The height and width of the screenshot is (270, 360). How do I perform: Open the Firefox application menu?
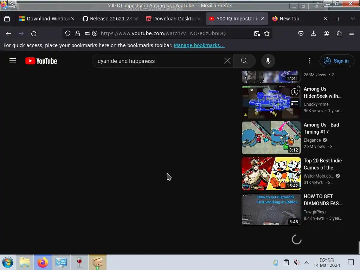tap(352, 33)
